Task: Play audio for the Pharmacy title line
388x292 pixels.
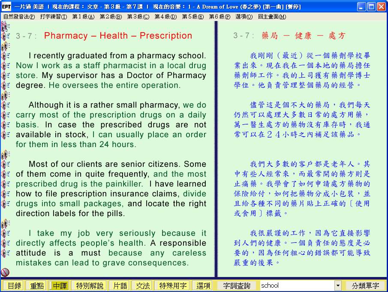Action: [x=5, y=36]
